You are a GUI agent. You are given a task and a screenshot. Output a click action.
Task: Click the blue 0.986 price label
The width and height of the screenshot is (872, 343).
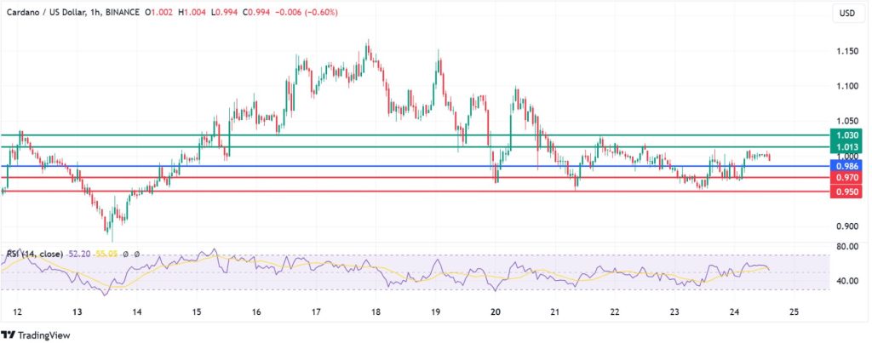(846, 166)
